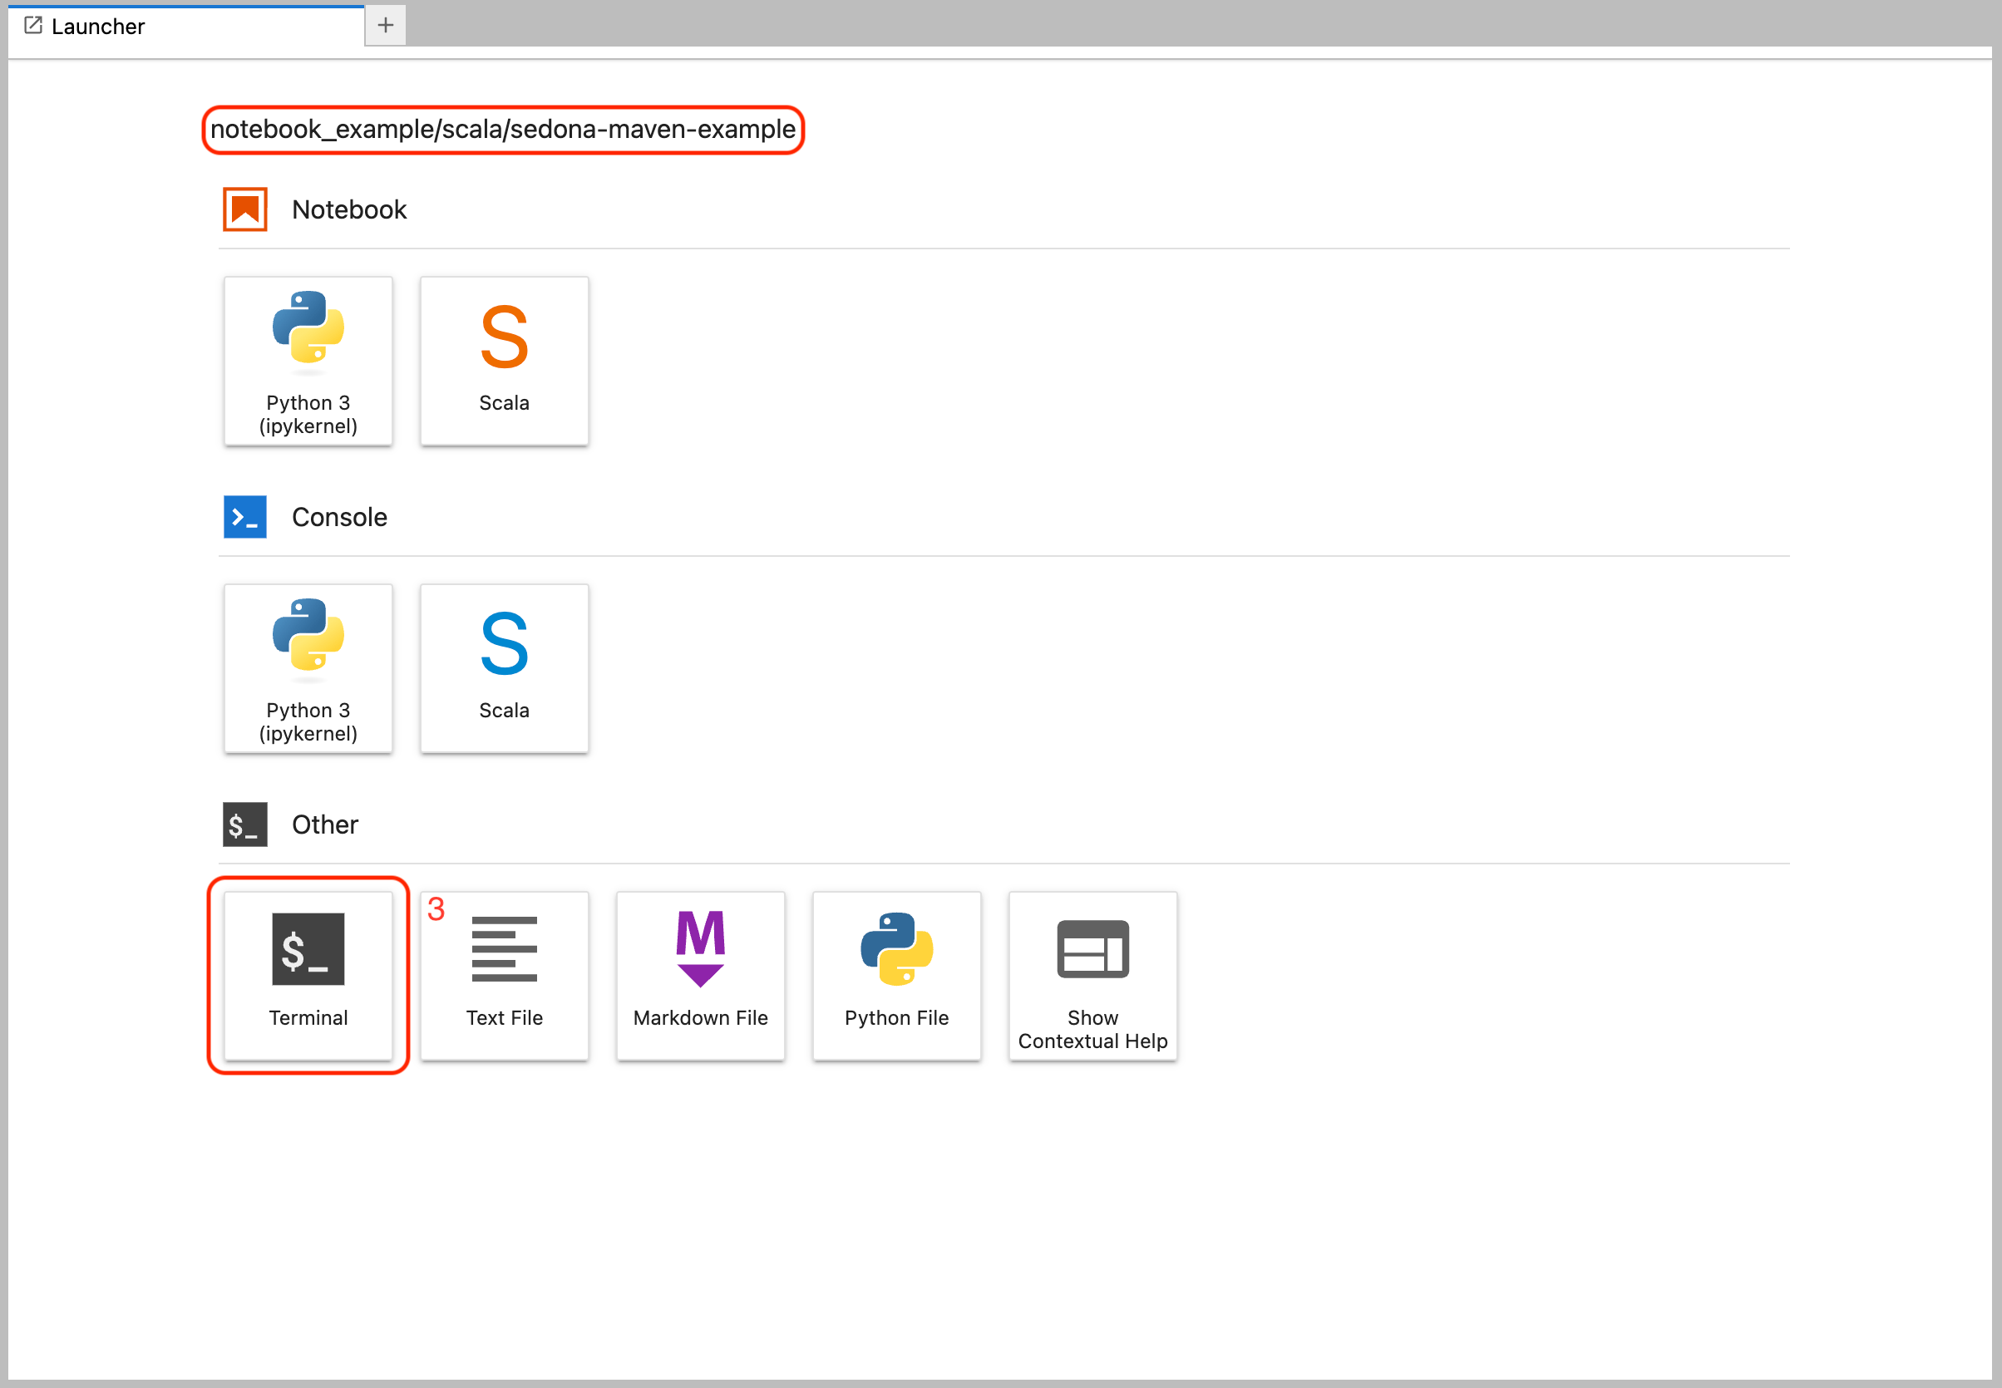Image resolution: width=2002 pixels, height=1388 pixels.
Task: Start a Scala console
Action: pos(504,668)
